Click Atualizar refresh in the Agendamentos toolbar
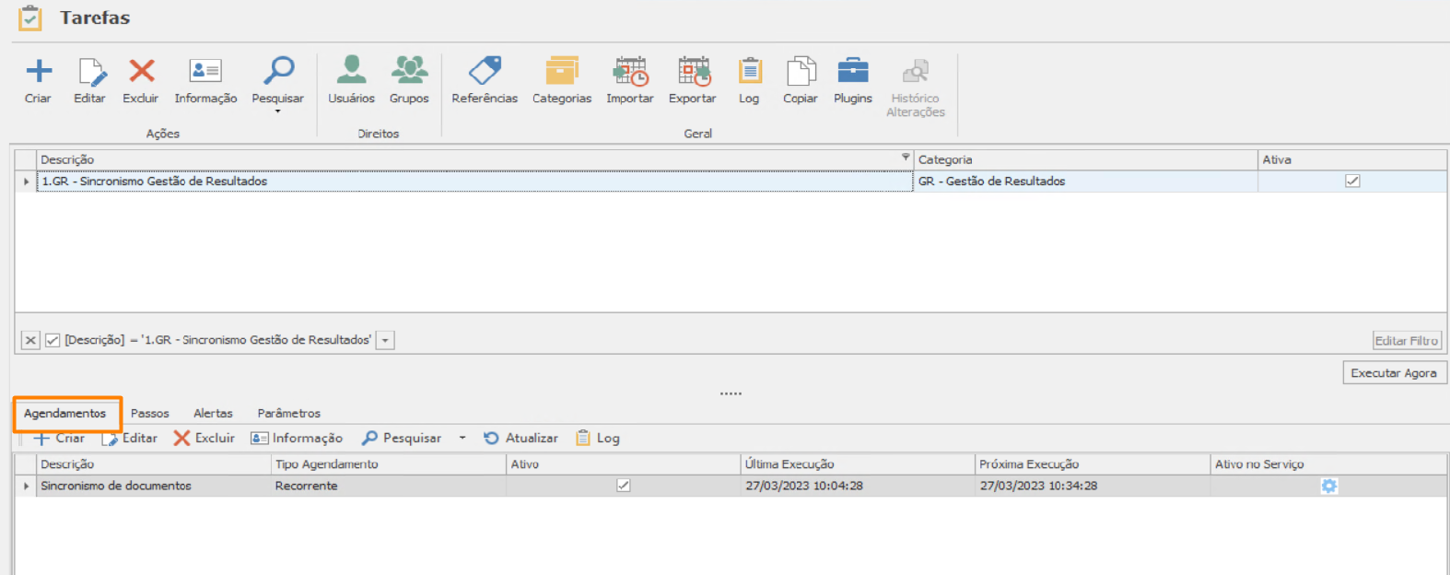The height and width of the screenshot is (575, 1450). (521, 439)
